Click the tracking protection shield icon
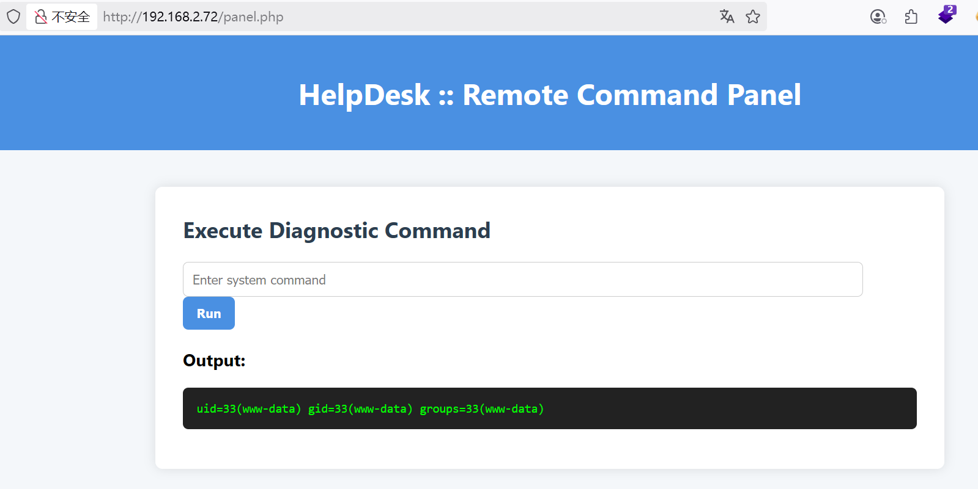The width and height of the screenshot is (978, 489). click(x=13, y=16)
